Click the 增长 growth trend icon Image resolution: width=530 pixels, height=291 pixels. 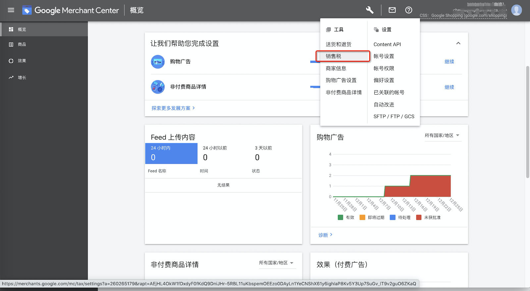click(x=11, y=77)
